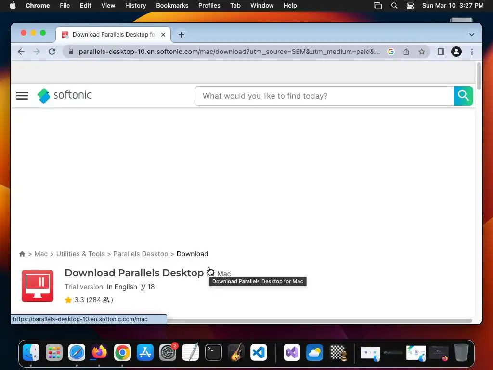Click the breadcrumb home icon
This screenshot has height=370, width=493.
22,254
